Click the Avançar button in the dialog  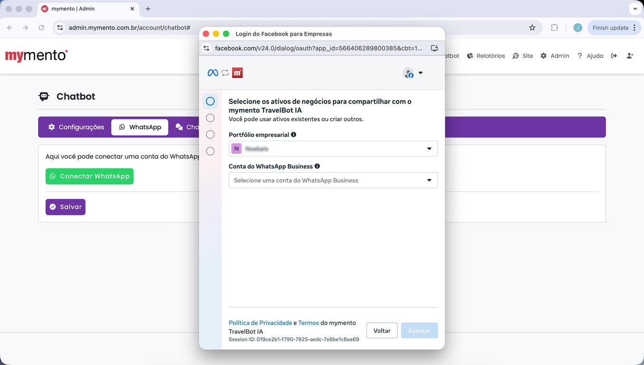point(420,331)
